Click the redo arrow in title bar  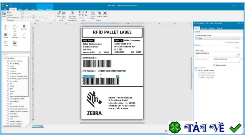pyautogui.click(x=20, y=5)
